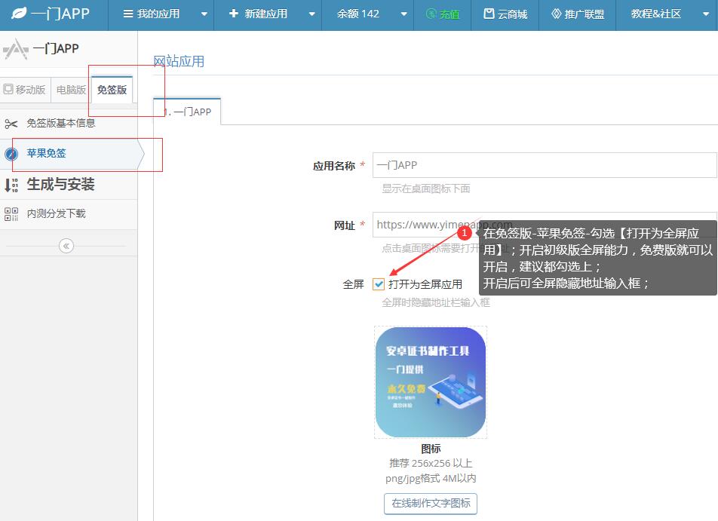Click the 在线制作文字图标 button
The image size is (718, 521).
point(431,504)
